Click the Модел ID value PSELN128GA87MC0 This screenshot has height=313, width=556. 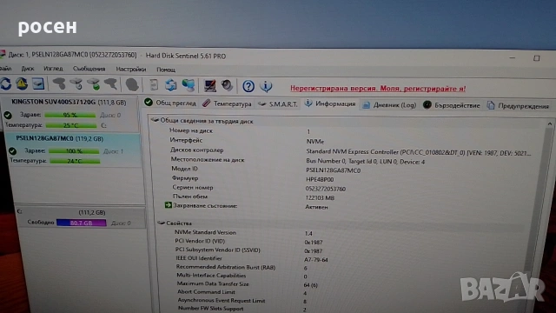click(x=333, y=170)
